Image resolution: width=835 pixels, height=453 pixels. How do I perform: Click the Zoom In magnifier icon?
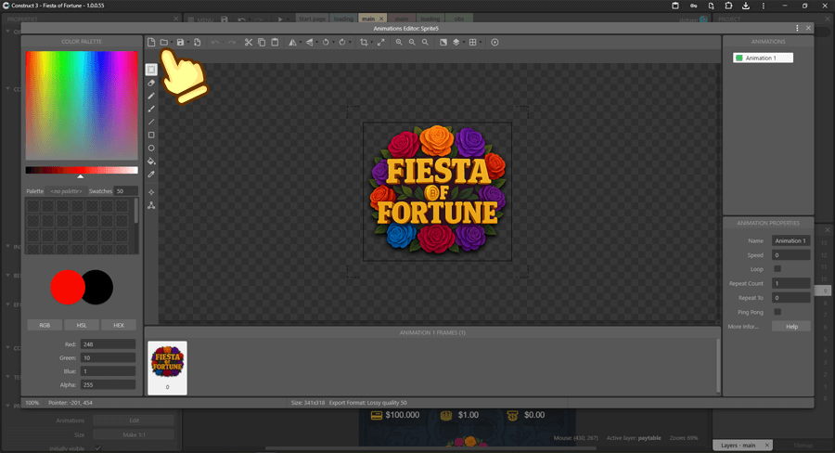pyautogui.click(x=399, y=43)
